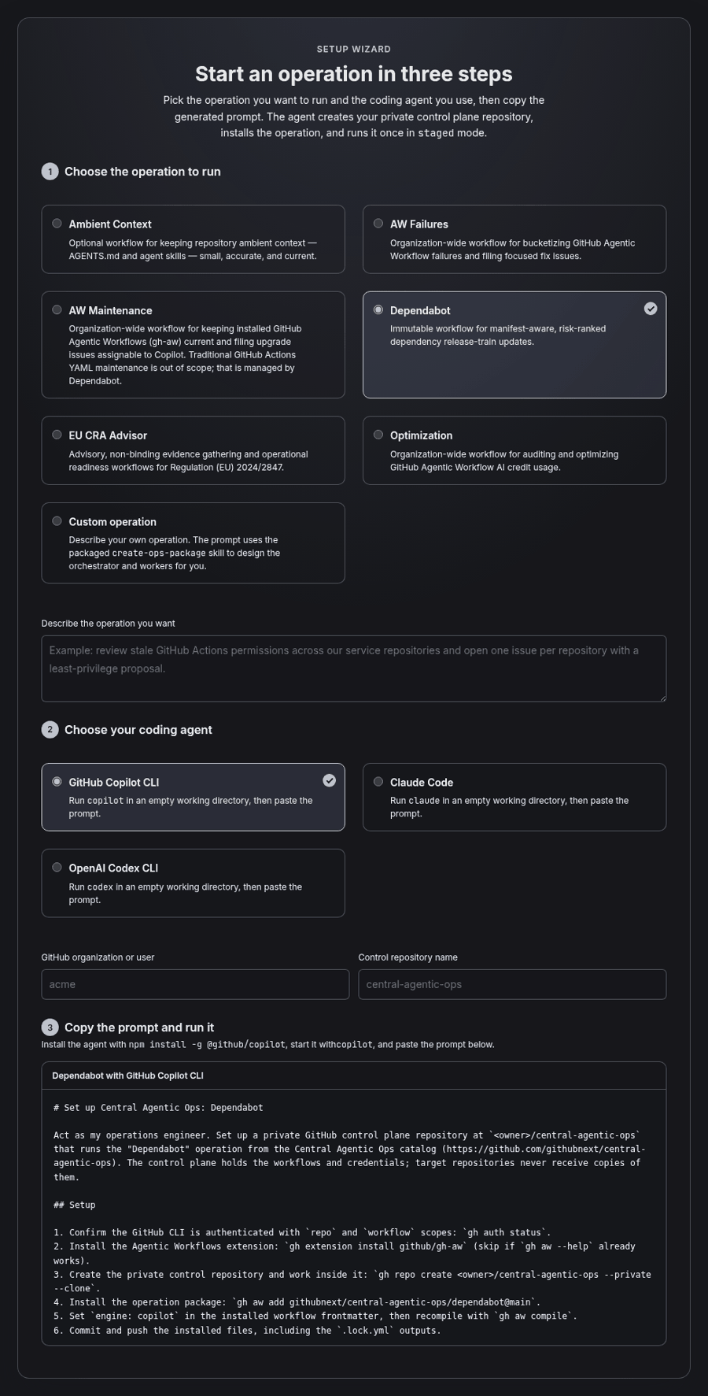This screenshot has width=708, height=1396.
Task: Choose the AW Failures operation
Action: [x=378, y=224]
